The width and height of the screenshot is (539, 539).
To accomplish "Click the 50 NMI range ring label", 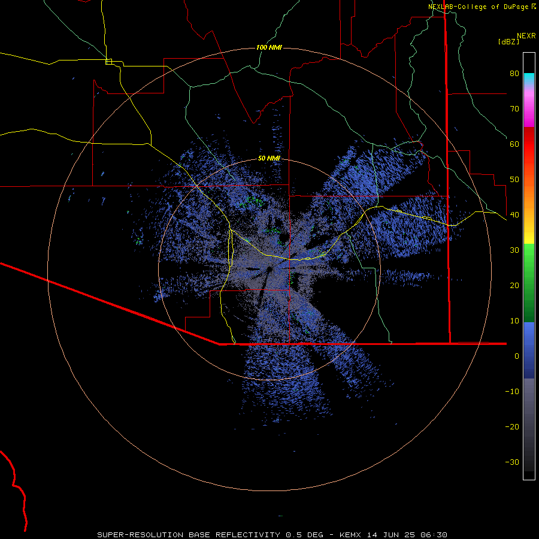I will 269,159.
